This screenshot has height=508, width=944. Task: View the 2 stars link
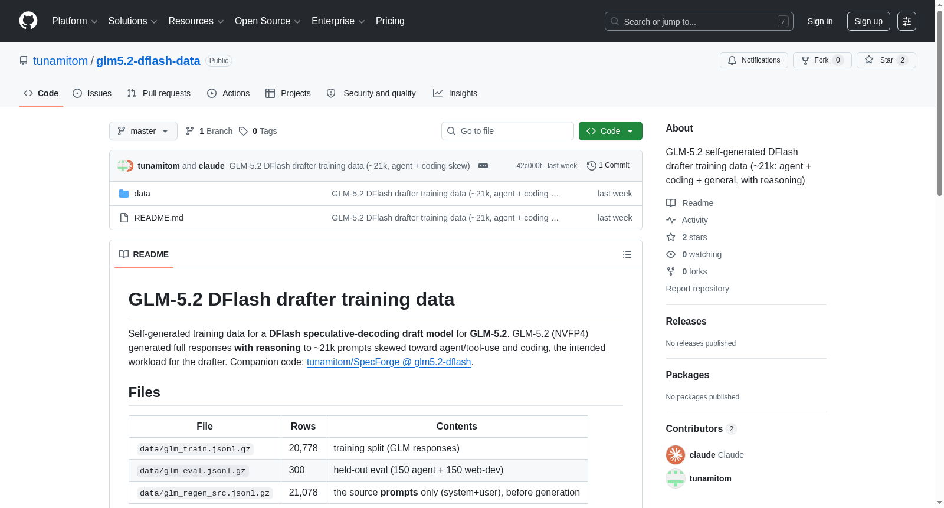pos(687,237)
